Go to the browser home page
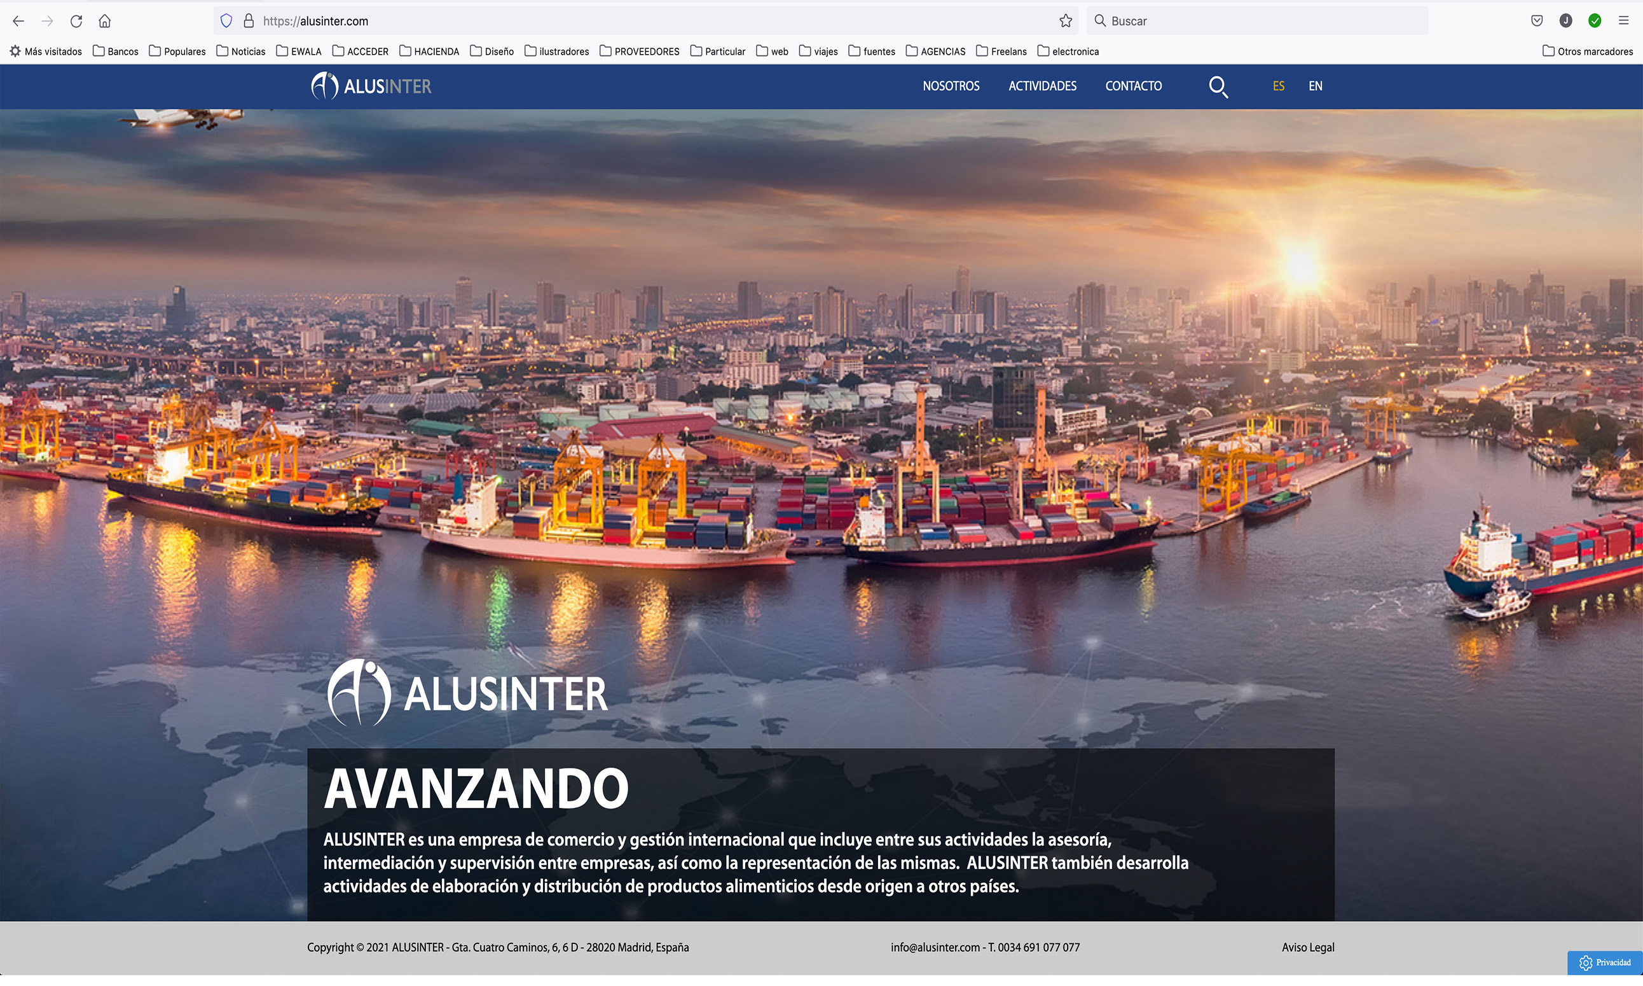Viewport: 1643px width, 986px height. click(104, 21)
